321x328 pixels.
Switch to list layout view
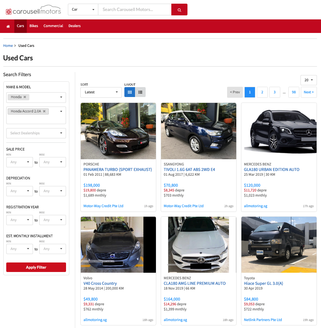click(140, 92)
